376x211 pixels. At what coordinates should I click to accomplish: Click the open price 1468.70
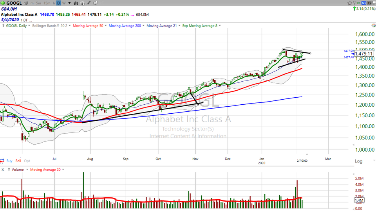[x=47, y=14]
